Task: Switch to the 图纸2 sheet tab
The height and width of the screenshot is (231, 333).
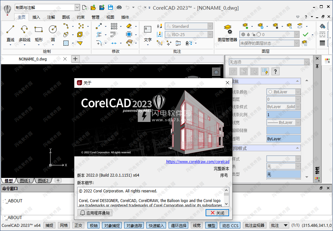Action: [43, 181]
